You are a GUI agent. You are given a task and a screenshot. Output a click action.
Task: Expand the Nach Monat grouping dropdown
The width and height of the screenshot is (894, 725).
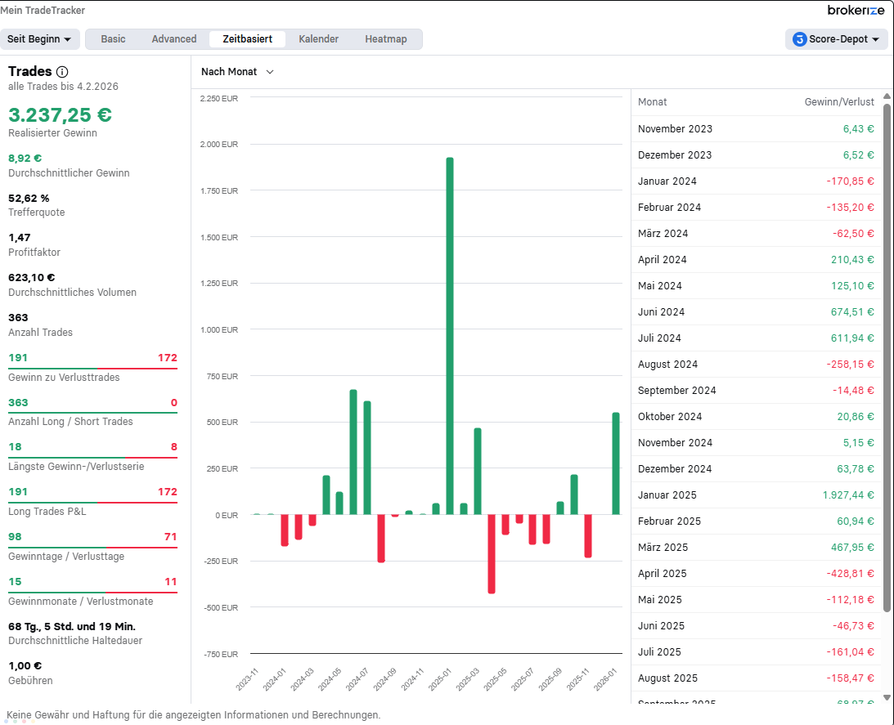coord(237,72)
